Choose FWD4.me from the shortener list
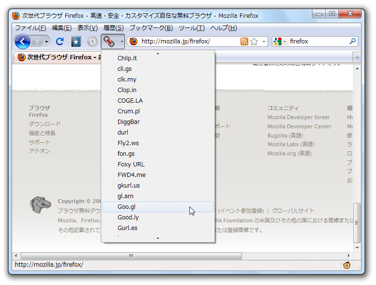Screen dimensions: 376x285 (x=158, y=175)
